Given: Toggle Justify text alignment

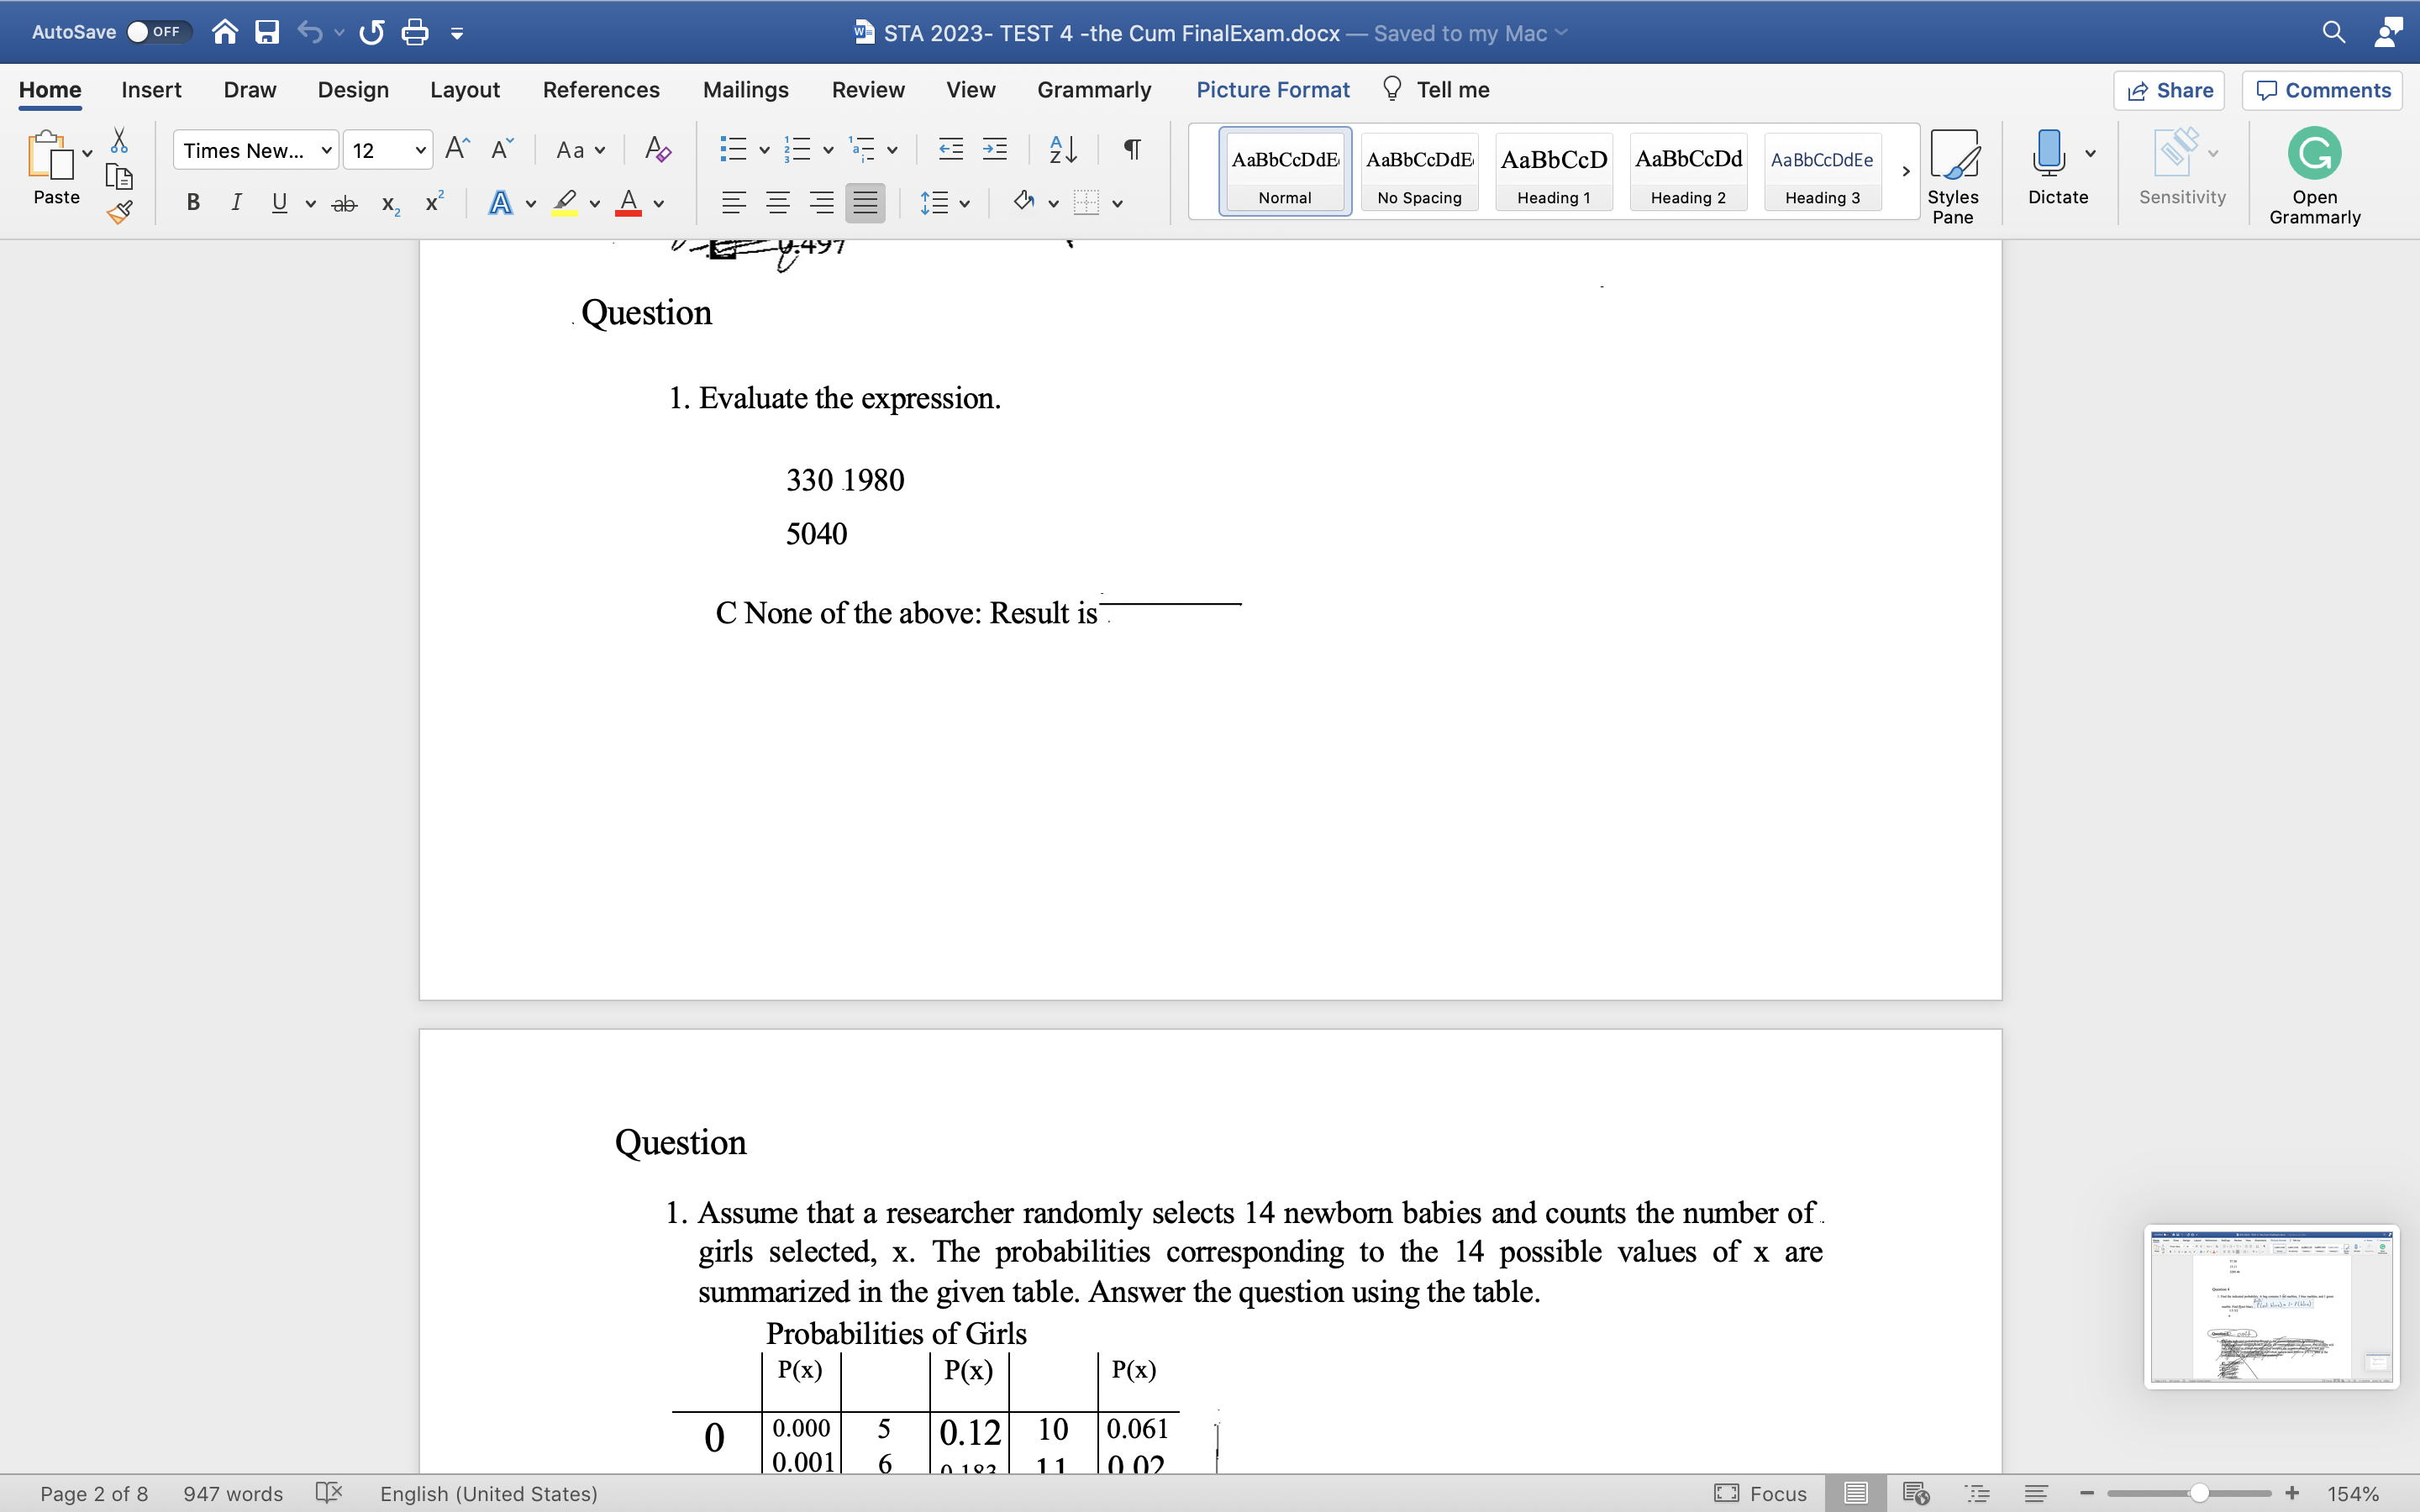Looking at the screenshot, I should coord(865,203).
